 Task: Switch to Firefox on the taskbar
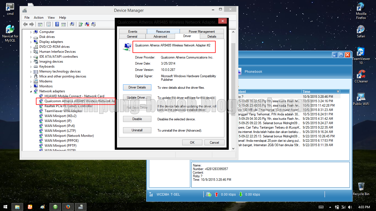[68, 207]
